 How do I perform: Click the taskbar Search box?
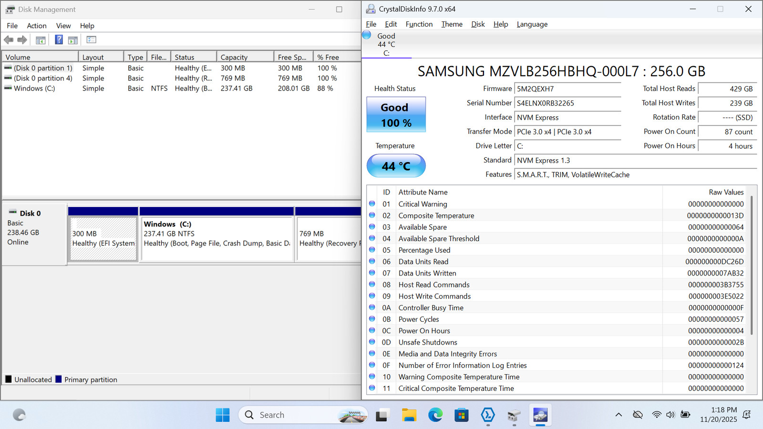(303, 415)
